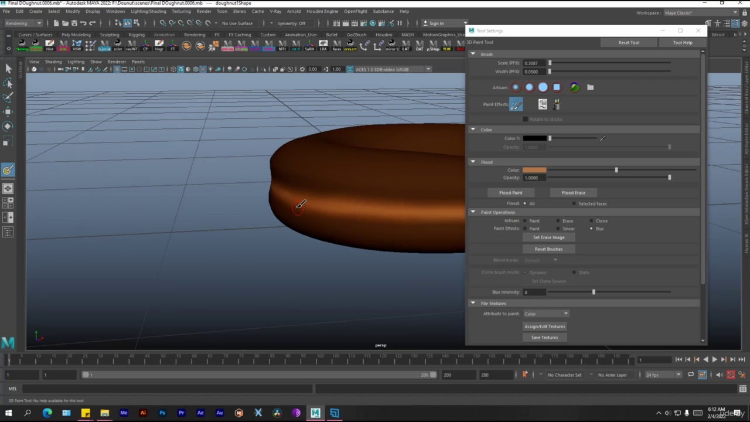This screenshot has height=422, width=750.
Task: Open the Attribute to paint dropdown
Action: point(546,314)
